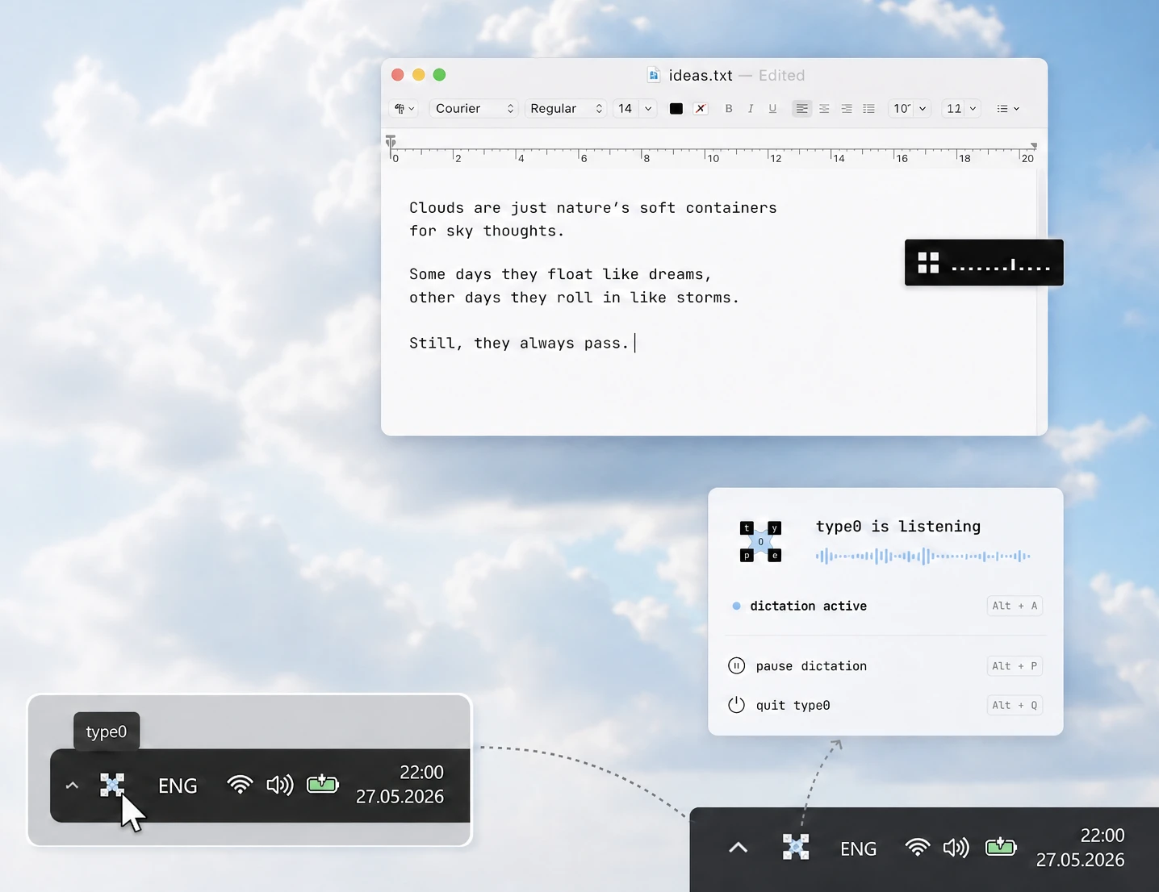Image resolution: width=1159 pixels, height=892 pixels.
Task: Click battery icon in zoomed taskbar inset
Action: pos(323,783)
